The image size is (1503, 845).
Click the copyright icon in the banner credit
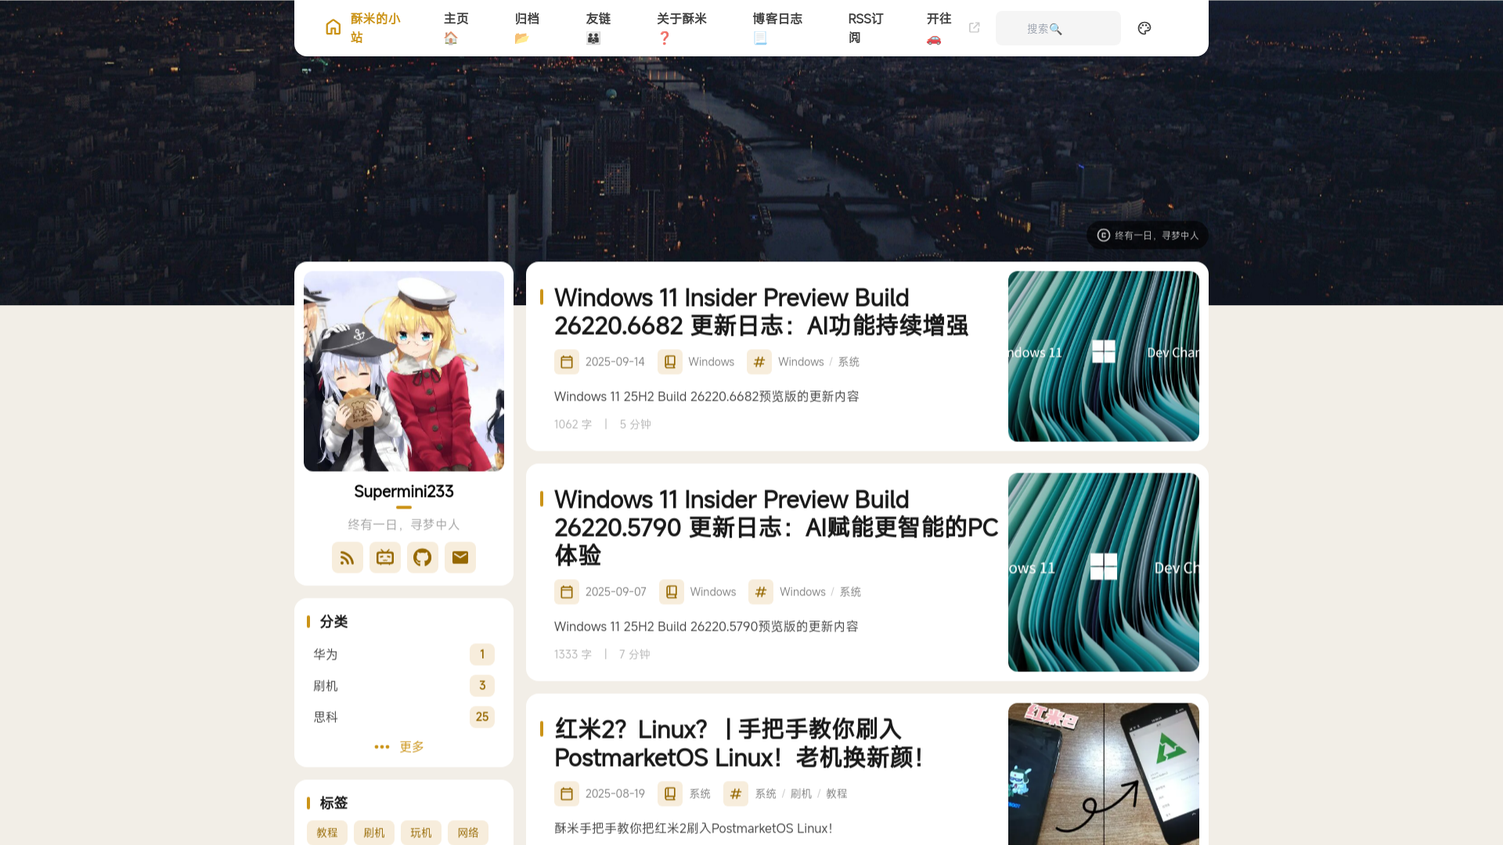(1104, 236)
